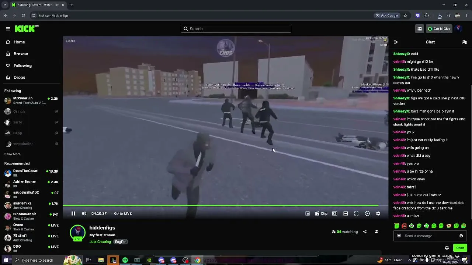Open playback speed control in the player
The height and width of the screenshot is (265, 472).
click(367, 213)
